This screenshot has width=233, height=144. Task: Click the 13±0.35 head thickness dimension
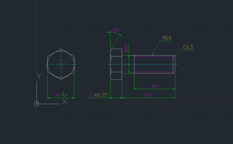pos(98,95)
